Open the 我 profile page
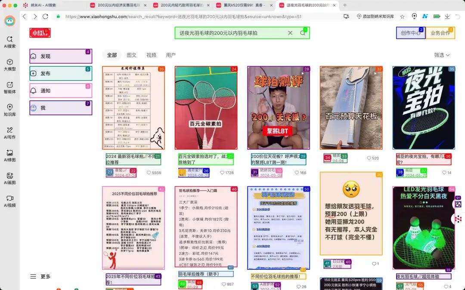Image resolution: width=465 pixels, height=290 pixels. 61,108
